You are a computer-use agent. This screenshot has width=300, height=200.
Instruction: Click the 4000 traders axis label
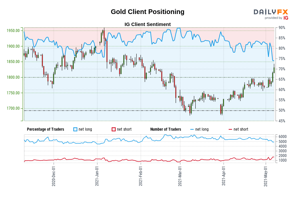[283, 146]
